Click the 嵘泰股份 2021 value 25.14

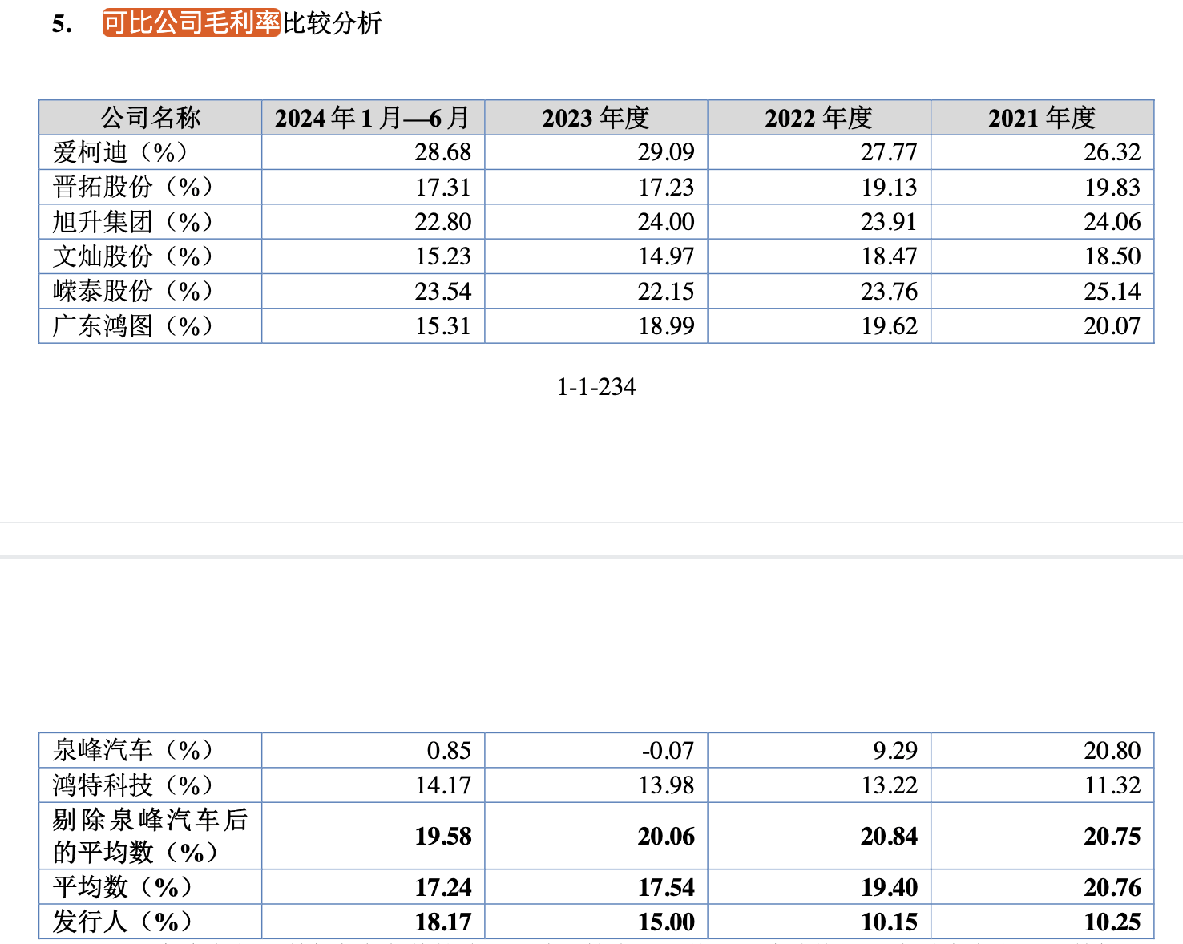tap(1112, 291)
